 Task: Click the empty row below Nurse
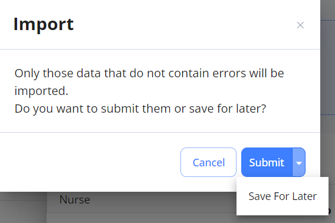141,218
